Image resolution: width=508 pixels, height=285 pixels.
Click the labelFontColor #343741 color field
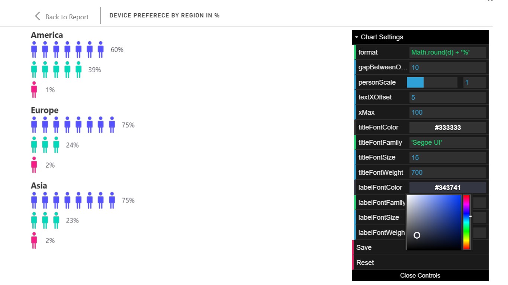click(x=447, y=188)
